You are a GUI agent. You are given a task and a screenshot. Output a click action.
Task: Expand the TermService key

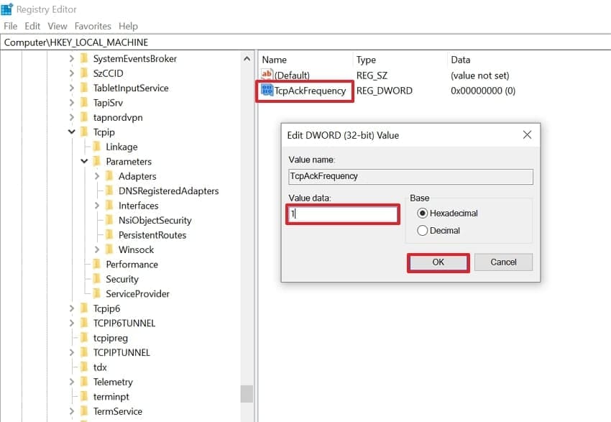[71, 411]
